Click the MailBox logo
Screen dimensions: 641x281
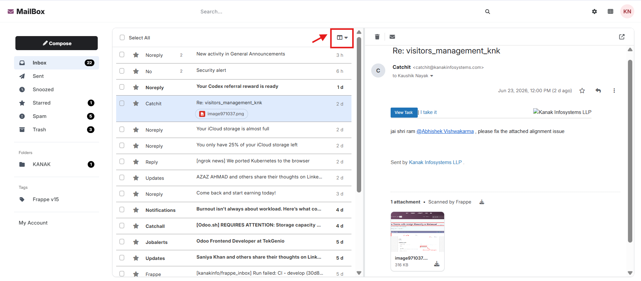[26, 11]
